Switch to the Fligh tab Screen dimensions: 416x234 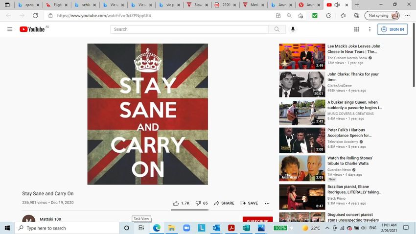[57, 5]
